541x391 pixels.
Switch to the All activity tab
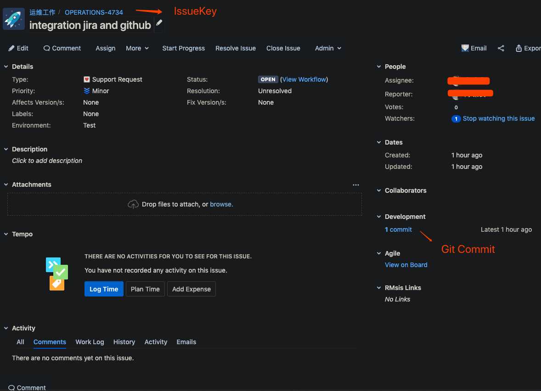click(x=20, y=342)
